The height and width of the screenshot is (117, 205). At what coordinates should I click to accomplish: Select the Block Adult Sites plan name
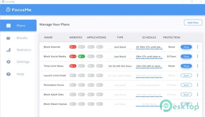coord(54,94)
